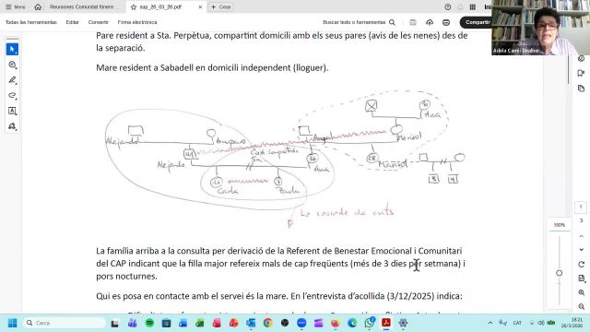This screenshot has width=590, height=332.
Task: Pick the highlighter pen tool
Action: pyautogui.click(x=12, y=80)
